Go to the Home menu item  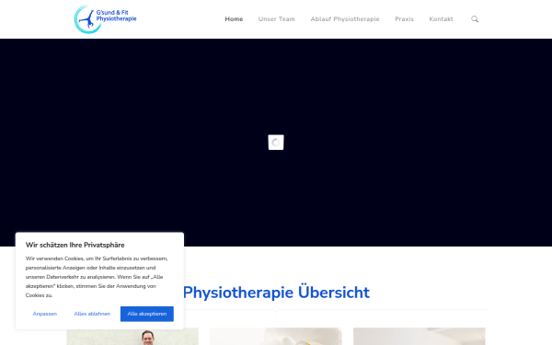(x=234, y=19)
